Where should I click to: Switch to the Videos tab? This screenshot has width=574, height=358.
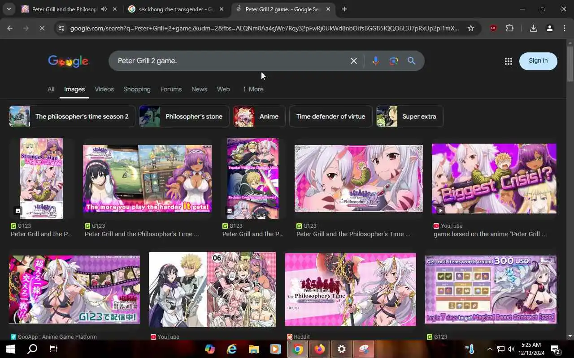pyautogui.click(x=104, y=89)
